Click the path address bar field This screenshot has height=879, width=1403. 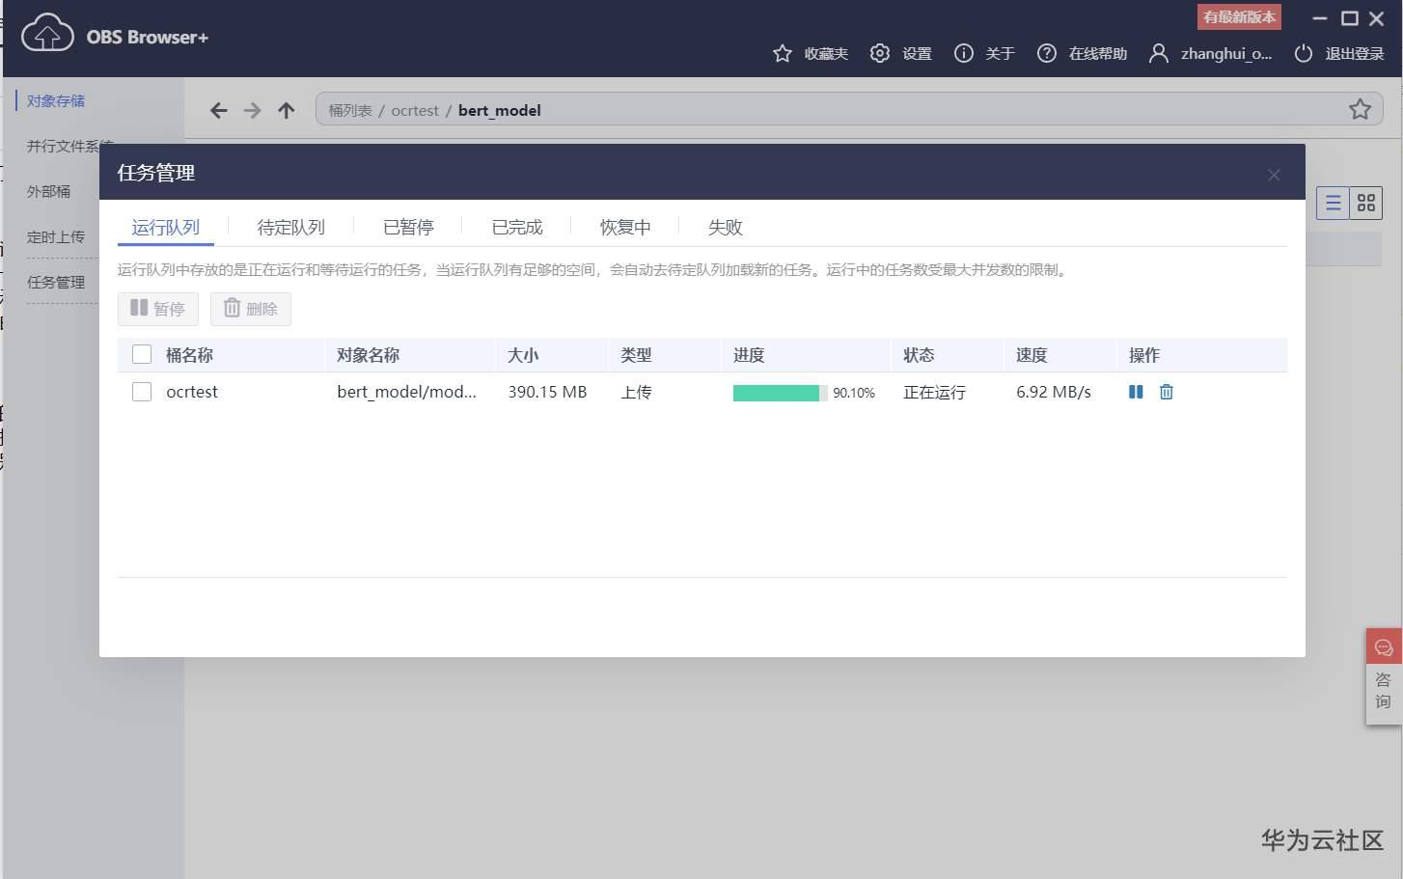click(x=849, y=109)
